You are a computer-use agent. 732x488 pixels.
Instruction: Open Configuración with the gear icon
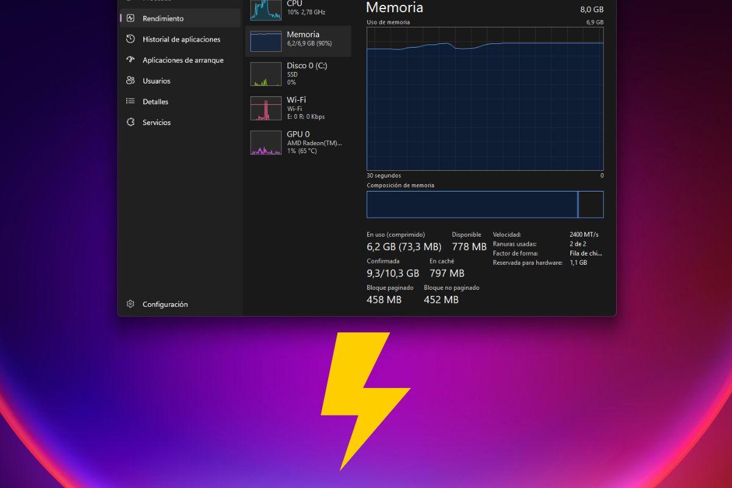click(x=129, y=304)
